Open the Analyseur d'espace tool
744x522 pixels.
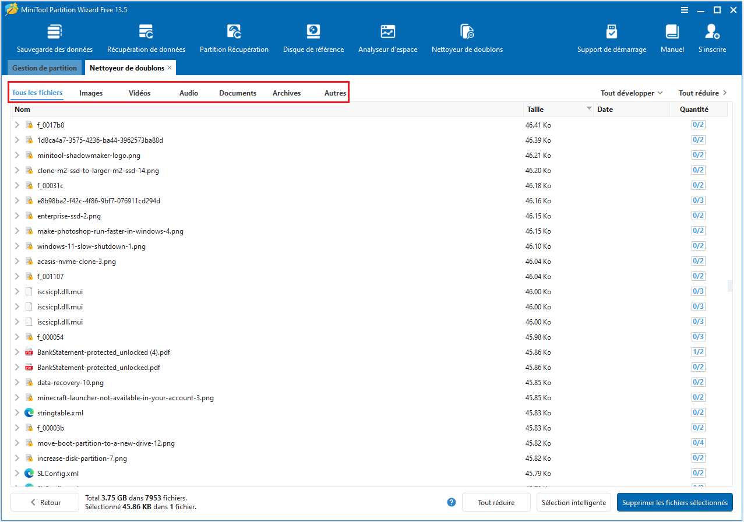click(387, 37)
